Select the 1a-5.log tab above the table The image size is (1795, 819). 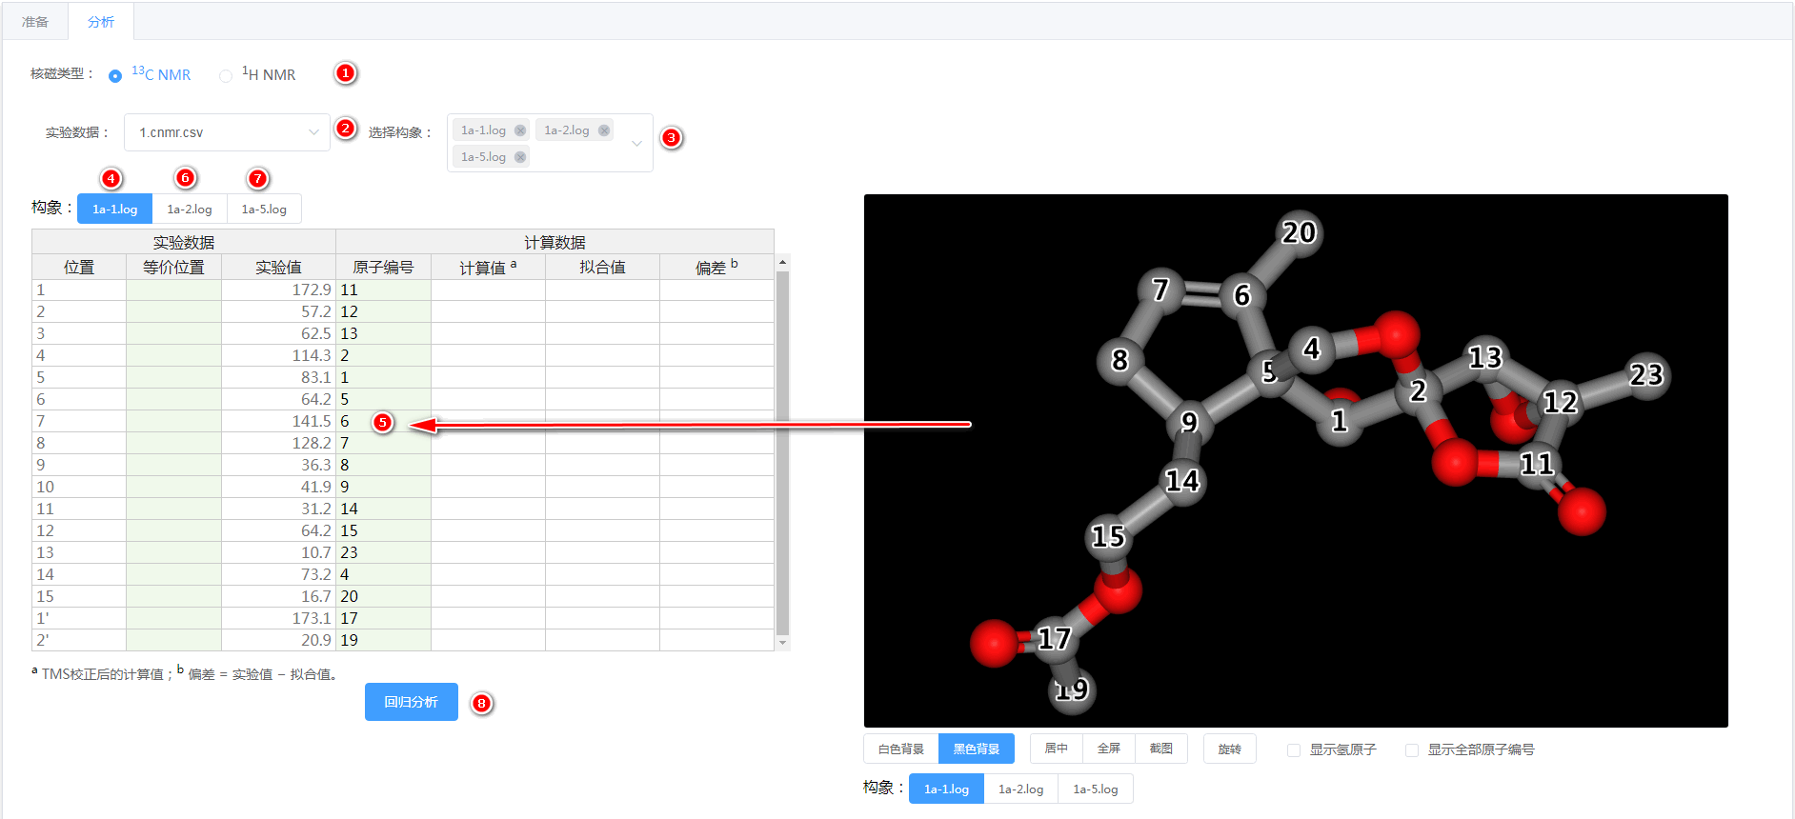[x=264, y=209]
